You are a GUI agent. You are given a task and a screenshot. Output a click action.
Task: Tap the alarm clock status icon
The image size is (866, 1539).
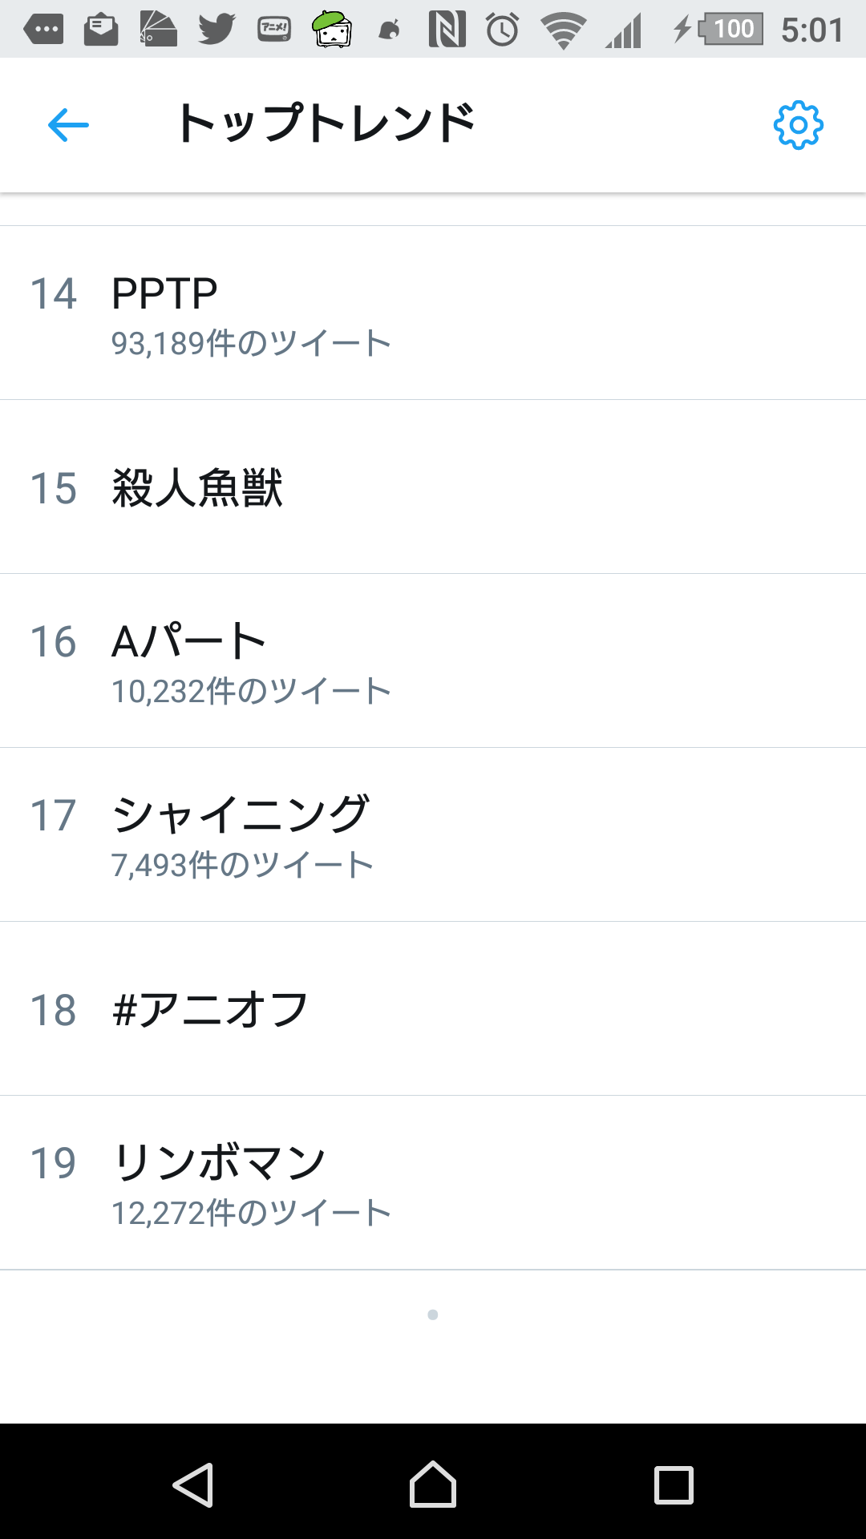click(x=503, y=30)
